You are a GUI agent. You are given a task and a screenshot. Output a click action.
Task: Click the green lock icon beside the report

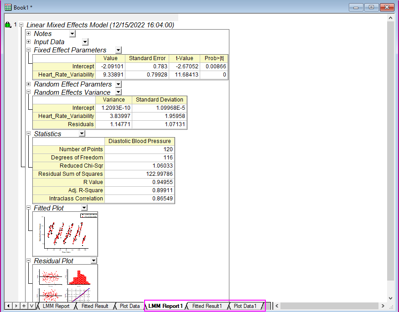point(7,25)
